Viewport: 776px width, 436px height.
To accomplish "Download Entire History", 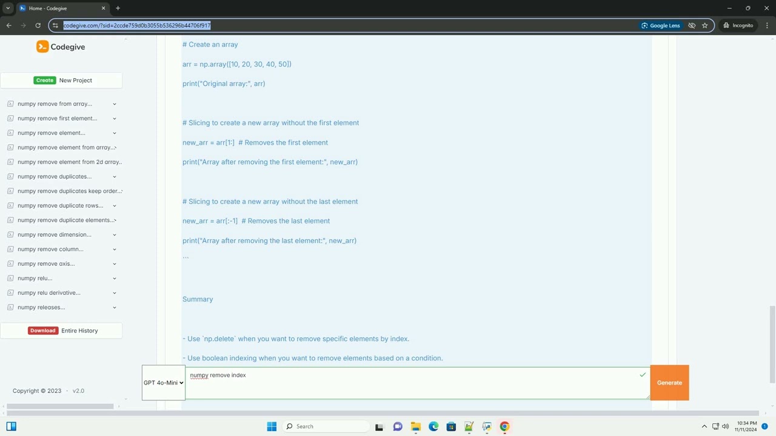I will [x=61, y=331].
